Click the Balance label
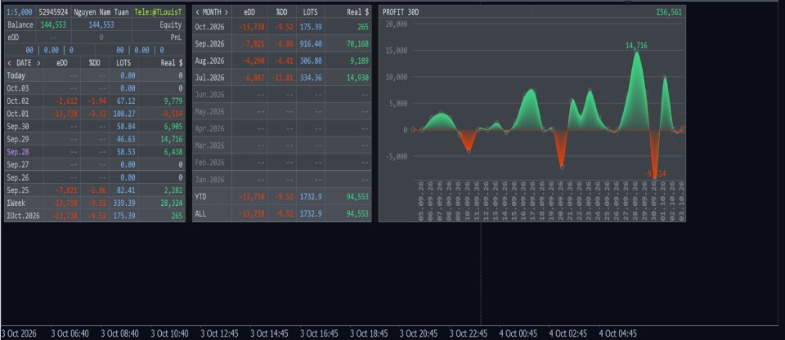785x340 pixels. pos(20,25)
